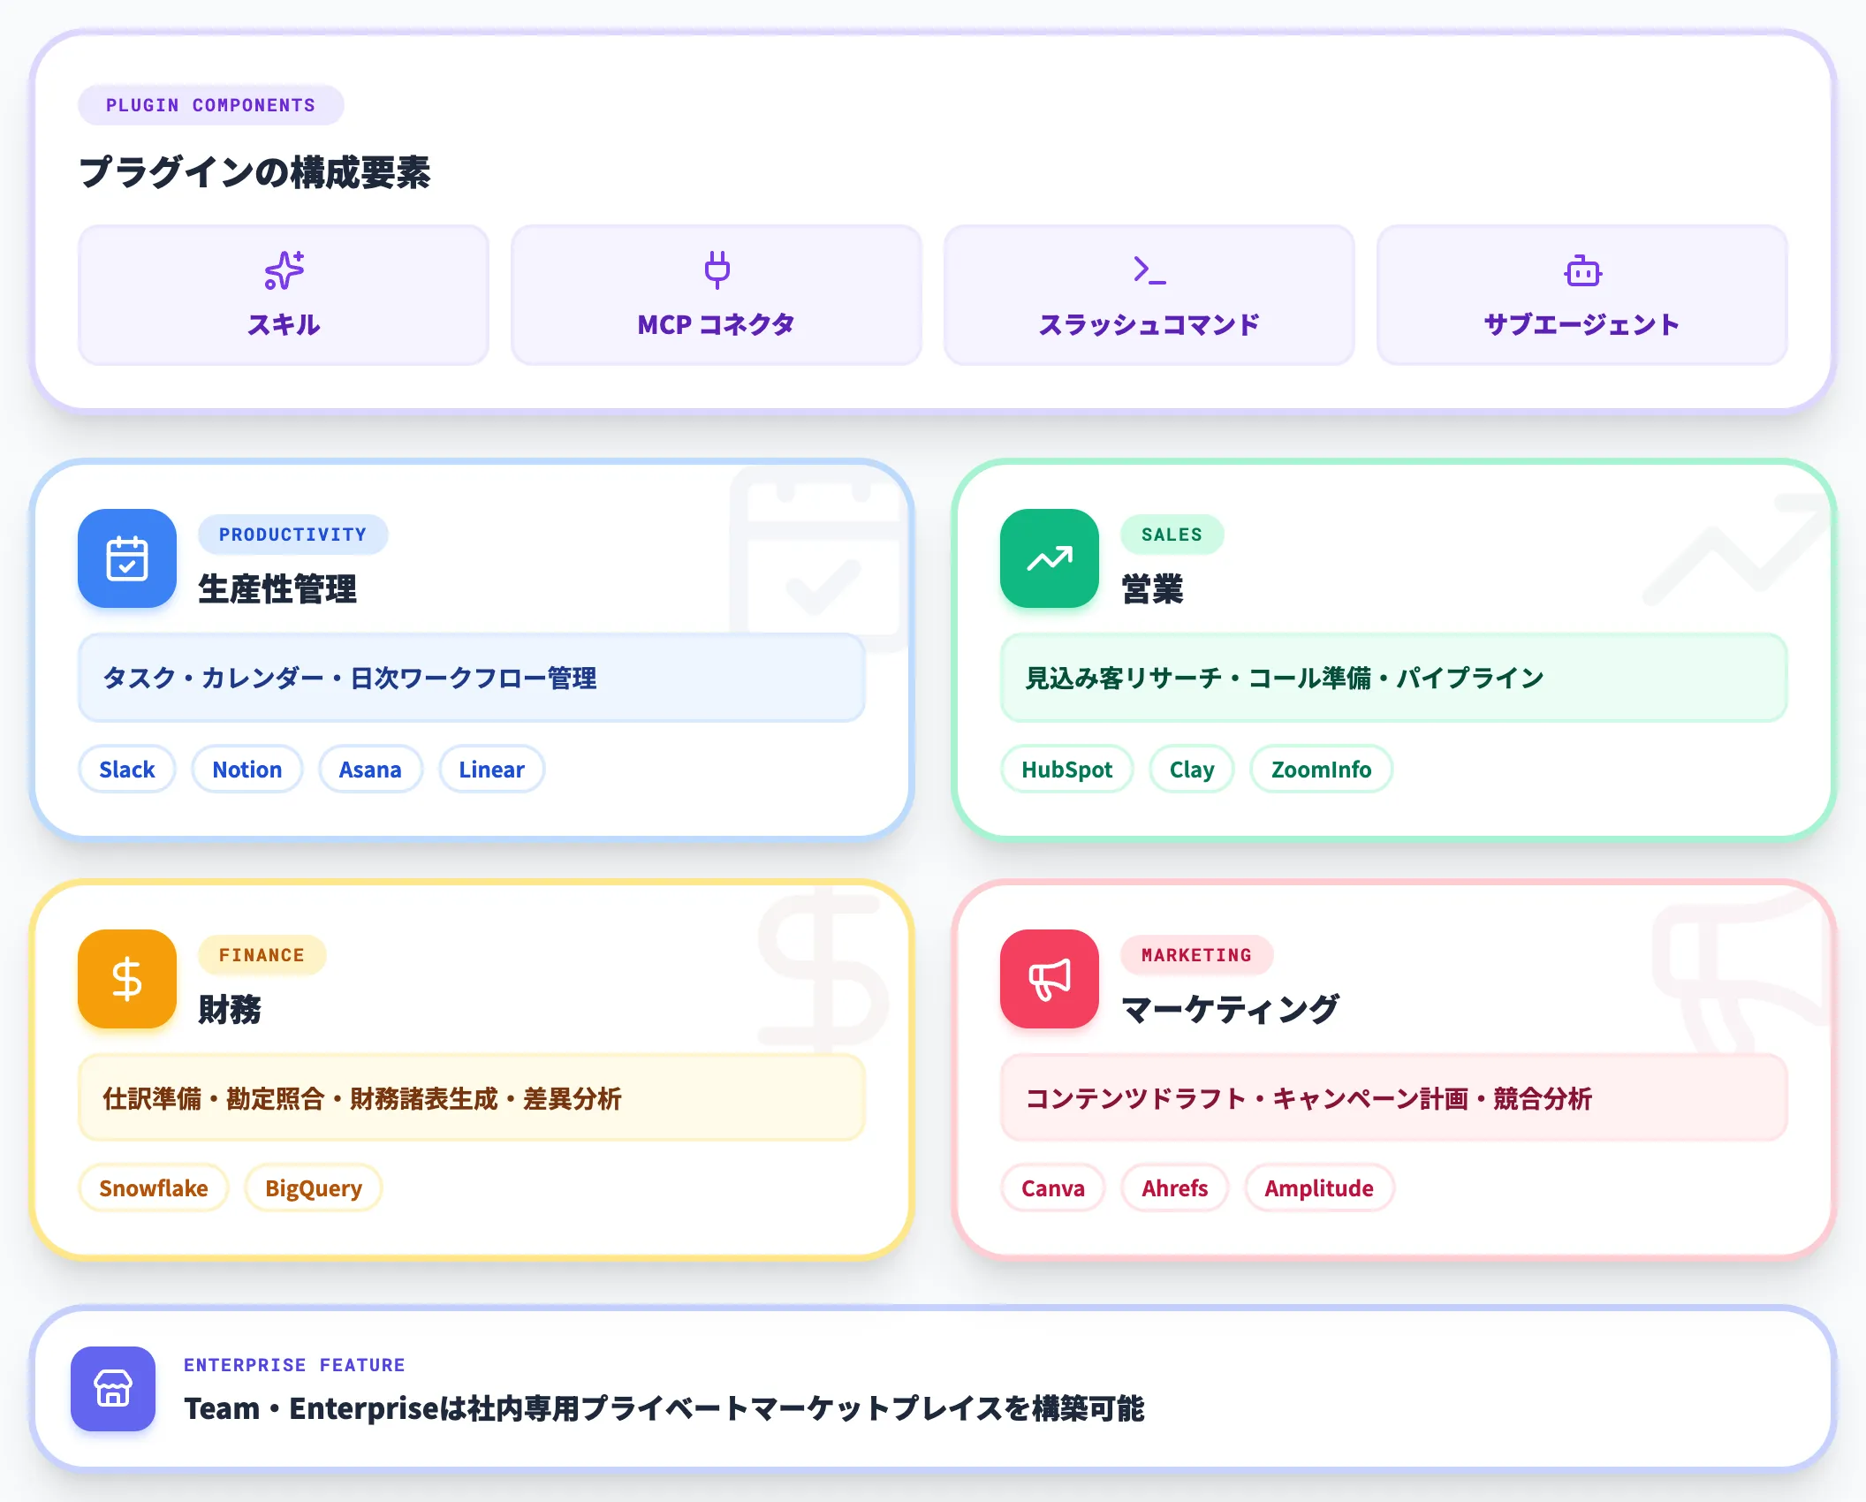Select the Canva tag
The image size is (1866, 1502).
click(x=1053, y=1188)
